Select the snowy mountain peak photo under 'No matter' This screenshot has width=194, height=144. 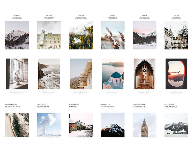pyautogui.click(x=17, y=35)
